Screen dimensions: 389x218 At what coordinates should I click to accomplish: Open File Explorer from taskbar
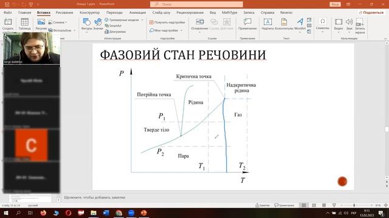(x=94, y=213)
